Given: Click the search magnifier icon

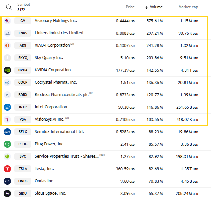Looking at the screenshot, I should 9,7.
